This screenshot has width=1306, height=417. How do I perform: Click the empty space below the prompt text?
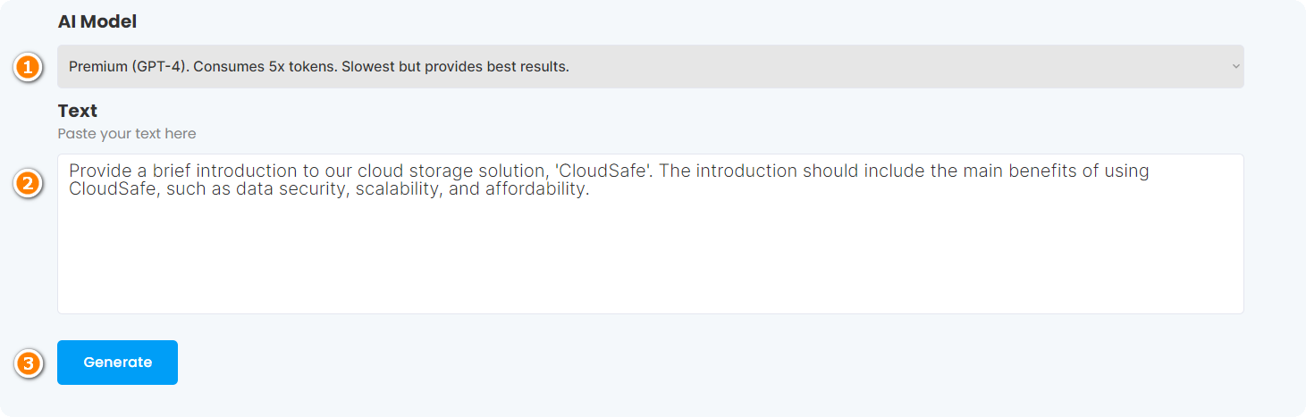coord(650,268)
